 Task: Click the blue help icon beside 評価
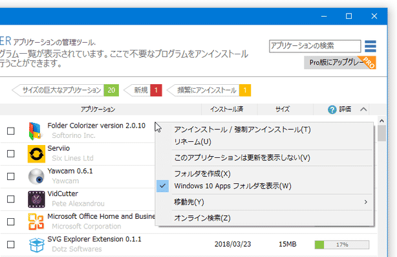point(332,109)
